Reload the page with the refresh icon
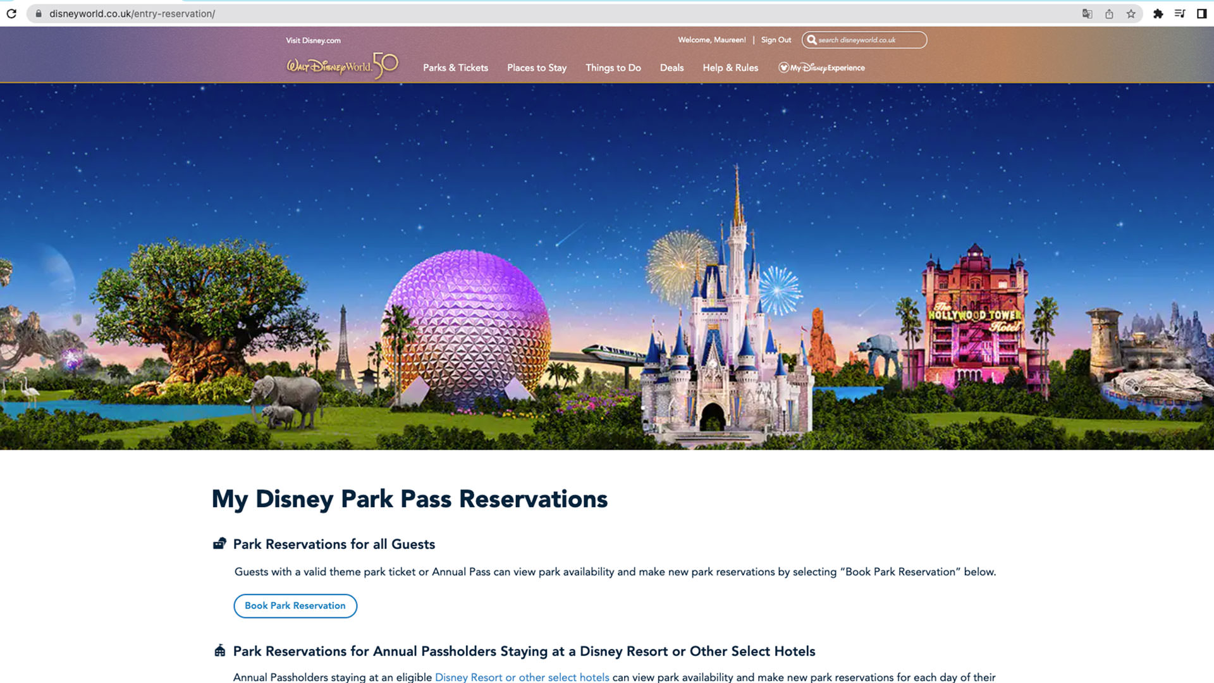1214x683 pixels. point(11,13)
